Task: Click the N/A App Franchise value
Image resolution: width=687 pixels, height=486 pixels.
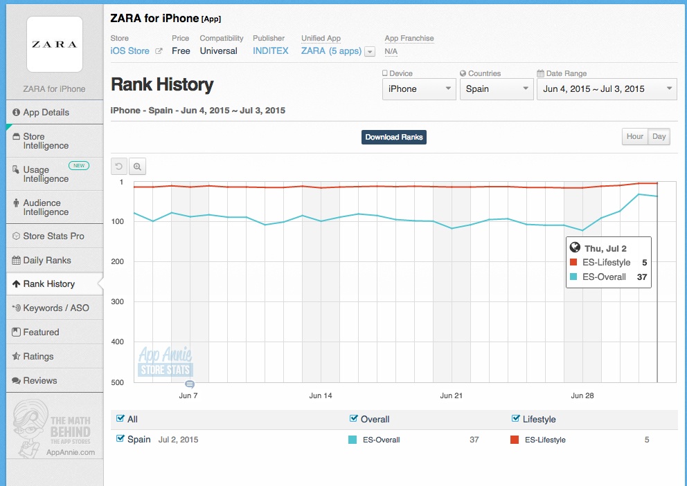Action: 391,52
